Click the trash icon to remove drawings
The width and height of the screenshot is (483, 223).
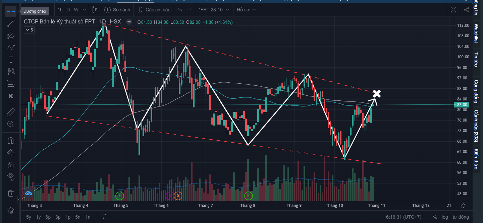(11, 193)
